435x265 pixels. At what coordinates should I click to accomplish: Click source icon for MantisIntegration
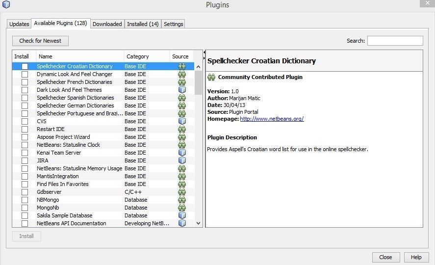(x=182, y=176)
